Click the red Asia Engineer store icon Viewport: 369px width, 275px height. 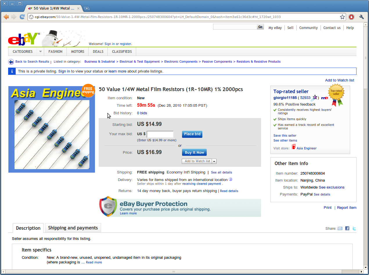click(x=294, y=148)
